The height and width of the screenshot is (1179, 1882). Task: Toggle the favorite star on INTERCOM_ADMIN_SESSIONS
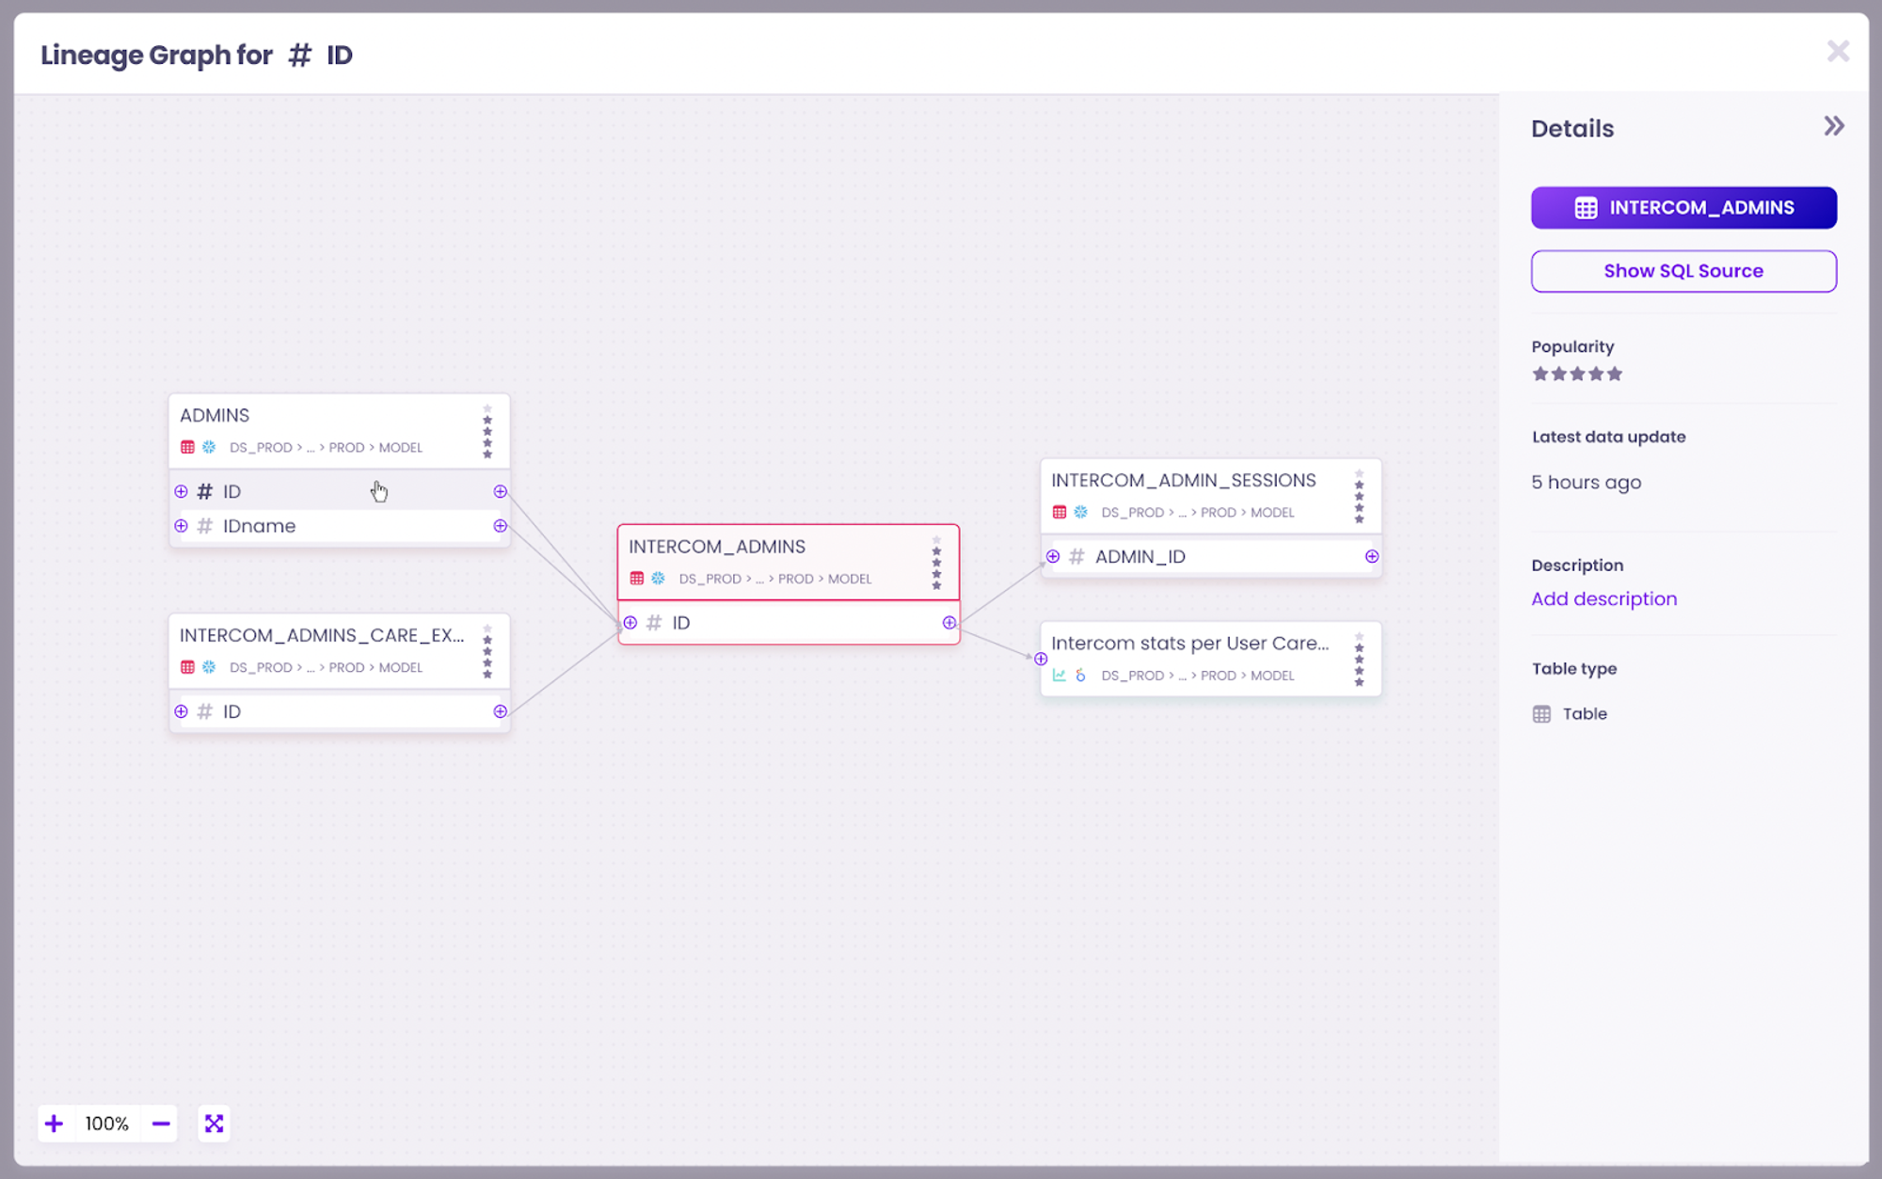coord(1360,475)
